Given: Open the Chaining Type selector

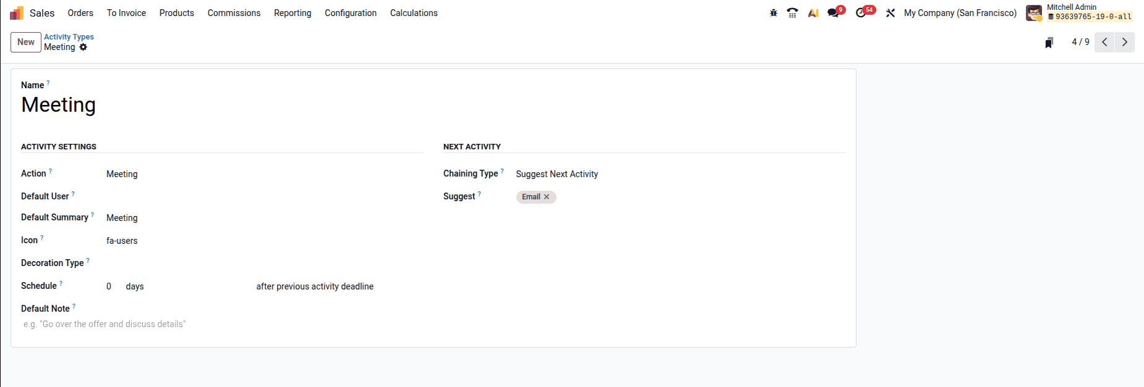Looking at the screenshot, I should (557, 173).
